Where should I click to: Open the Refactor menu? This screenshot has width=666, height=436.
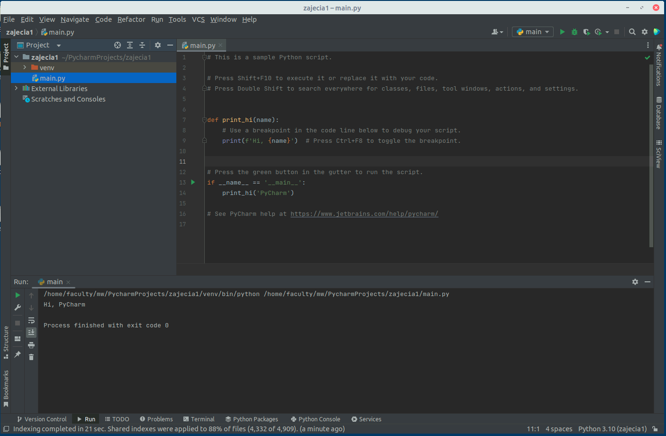pyautogui.click(x=131, y=19)
